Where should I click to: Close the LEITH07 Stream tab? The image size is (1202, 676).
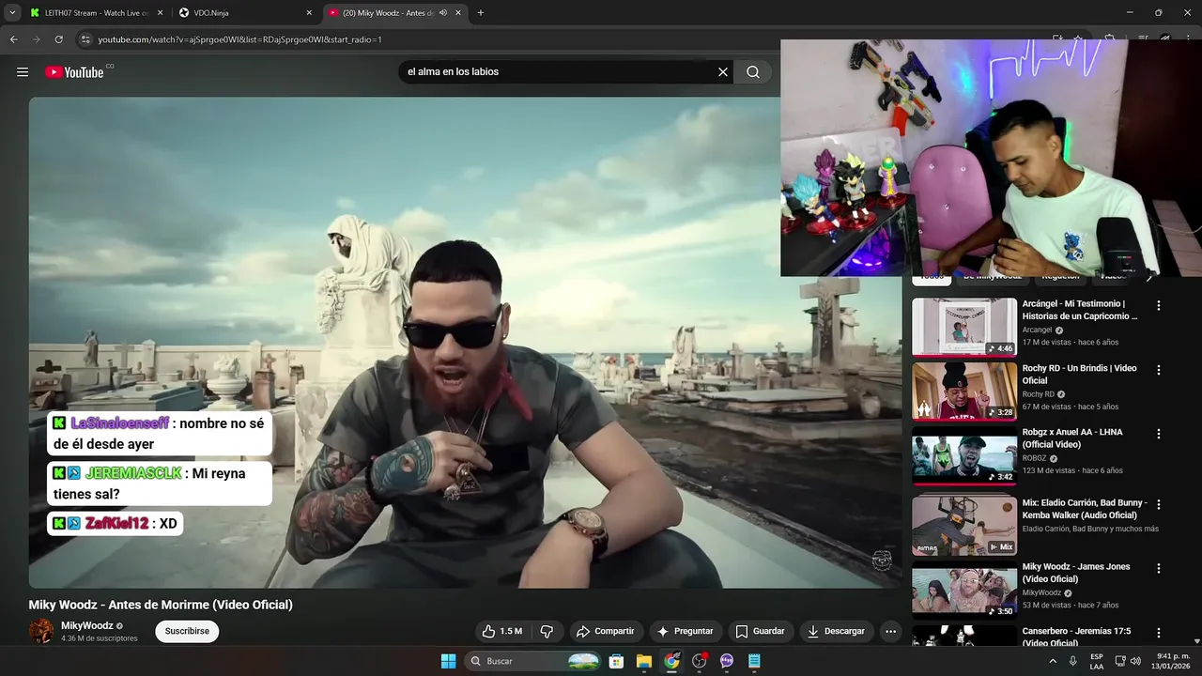(x=160, y=12)
